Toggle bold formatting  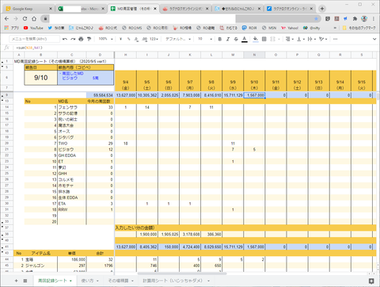pyautogui.click(x=220, y=39)
